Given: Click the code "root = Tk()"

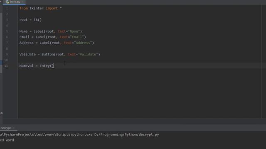Looking at the screenshot, I should point(30,20).
